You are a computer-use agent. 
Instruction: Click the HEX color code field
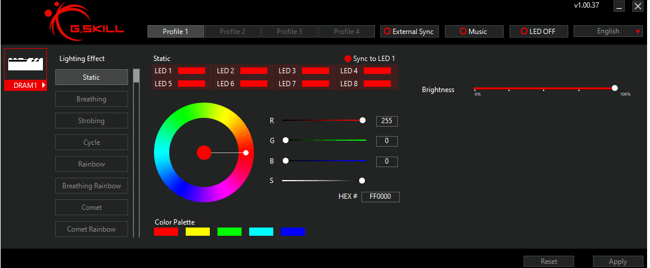pos(380,197)
